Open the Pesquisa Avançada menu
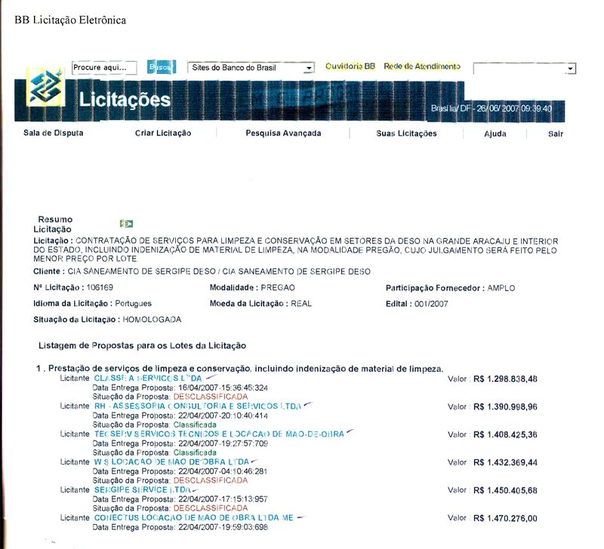 click(x=283, y=133)
